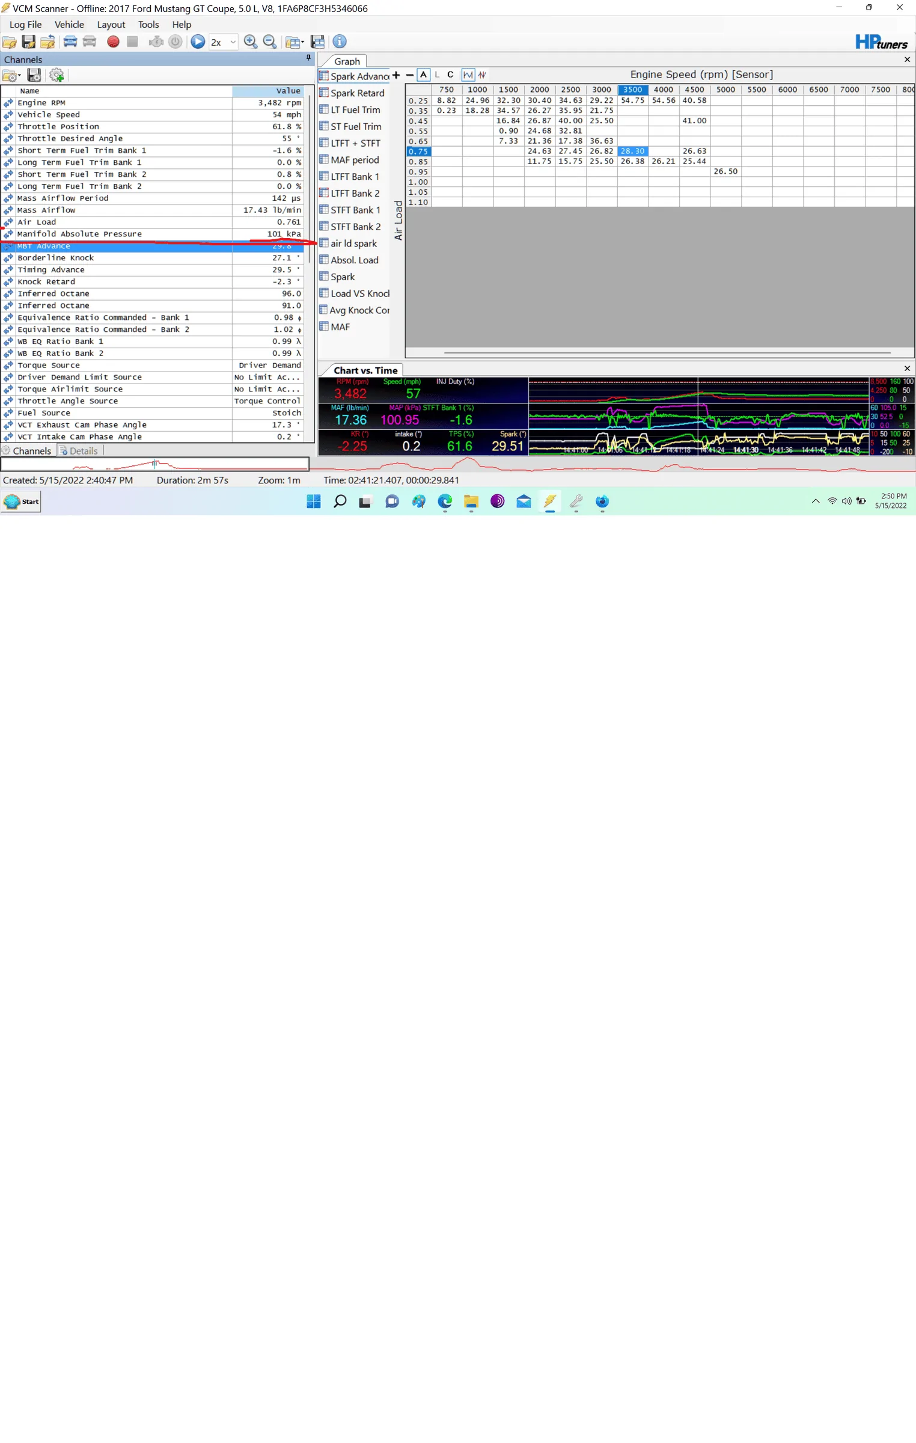916x1443 pixels.
Task: Play back the log with the blue play button
Action: (x=198, y=42)
